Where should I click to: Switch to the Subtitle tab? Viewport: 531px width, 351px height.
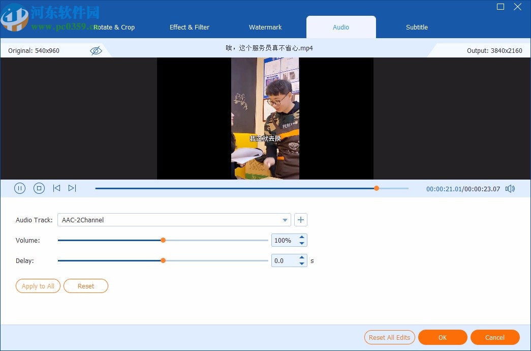(x=416, y=27)
